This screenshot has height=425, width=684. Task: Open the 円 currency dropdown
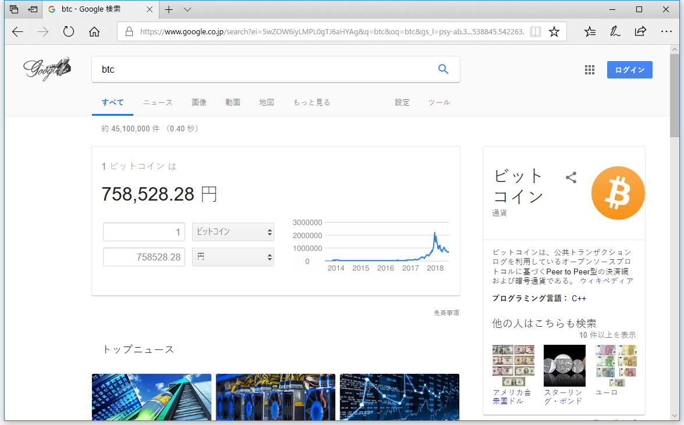click(233, 256)
